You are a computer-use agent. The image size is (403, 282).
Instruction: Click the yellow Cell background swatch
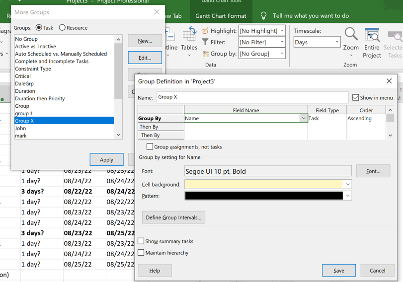(264, 184)
